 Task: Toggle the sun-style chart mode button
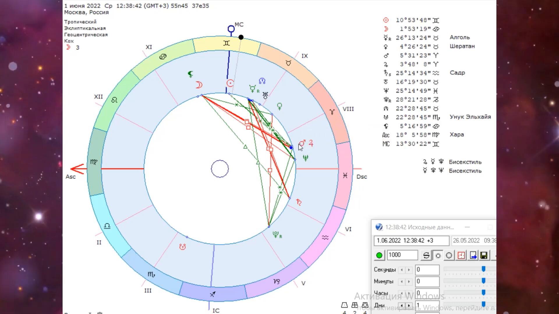point(438,255)
